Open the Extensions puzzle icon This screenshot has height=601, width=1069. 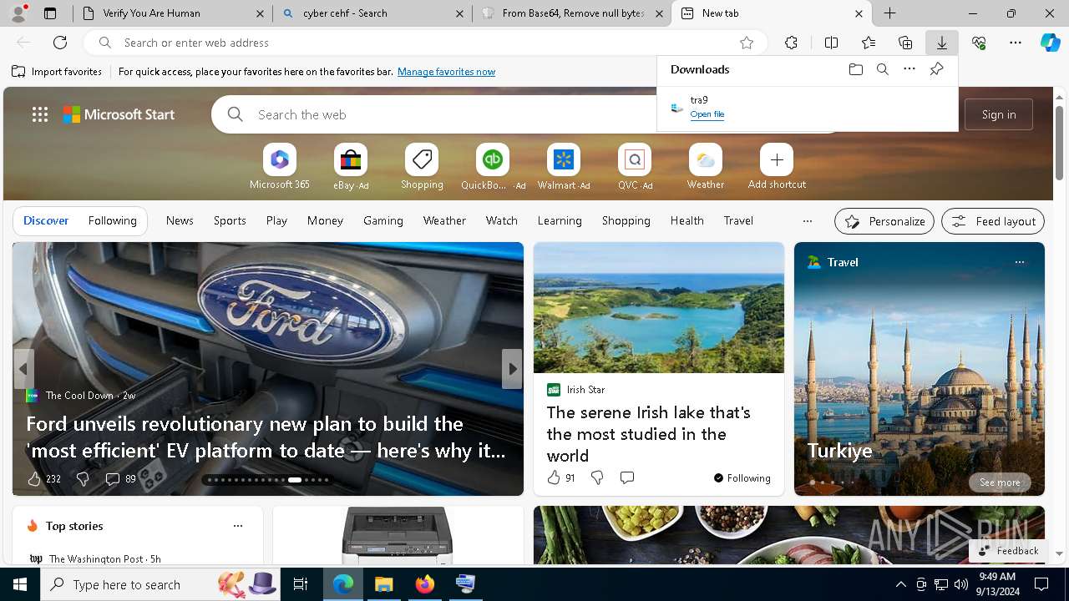click(791, 43)
